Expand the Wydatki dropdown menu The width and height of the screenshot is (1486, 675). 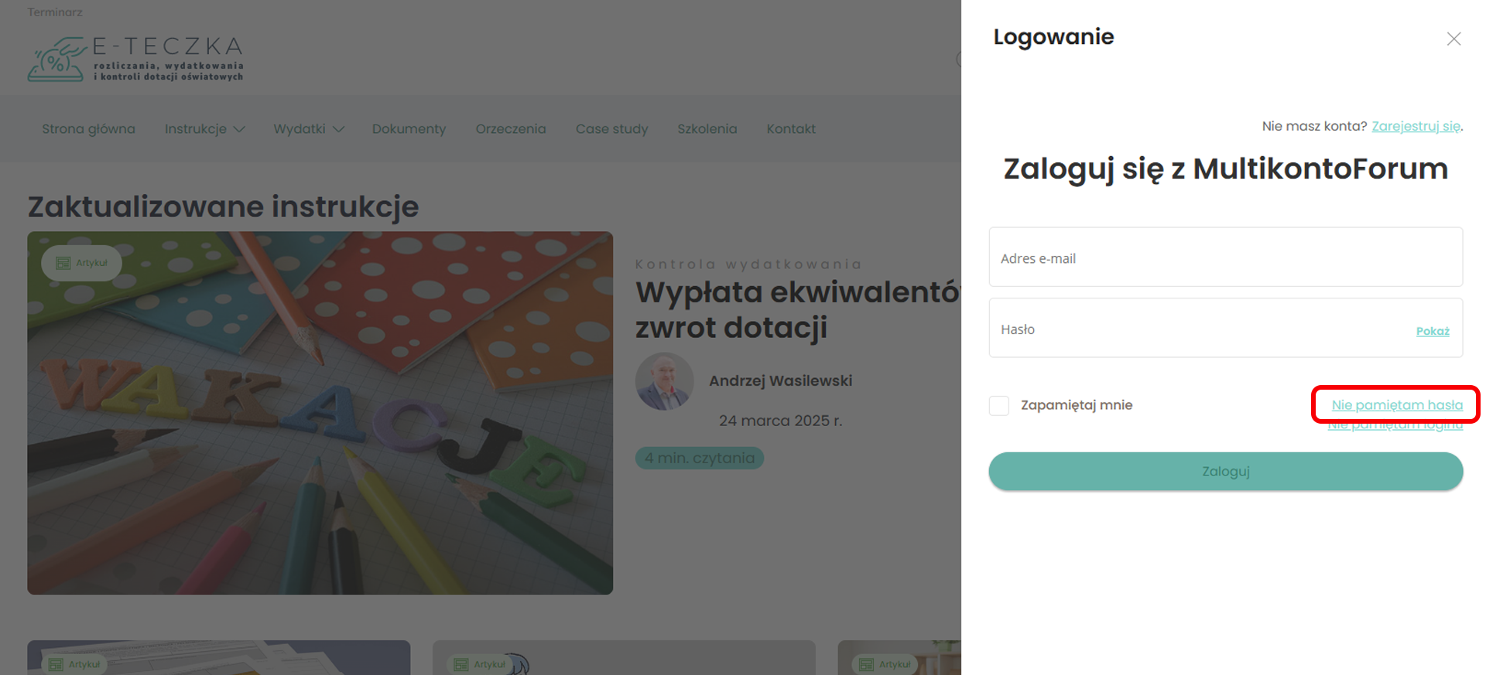pyautogui.click(x=308, y=129)
